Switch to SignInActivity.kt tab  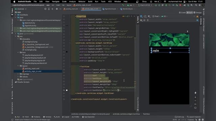pyautogui.click(x=109, y=9)
